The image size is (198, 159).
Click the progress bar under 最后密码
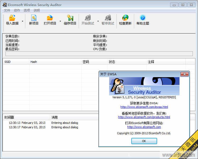coord(99,54)
